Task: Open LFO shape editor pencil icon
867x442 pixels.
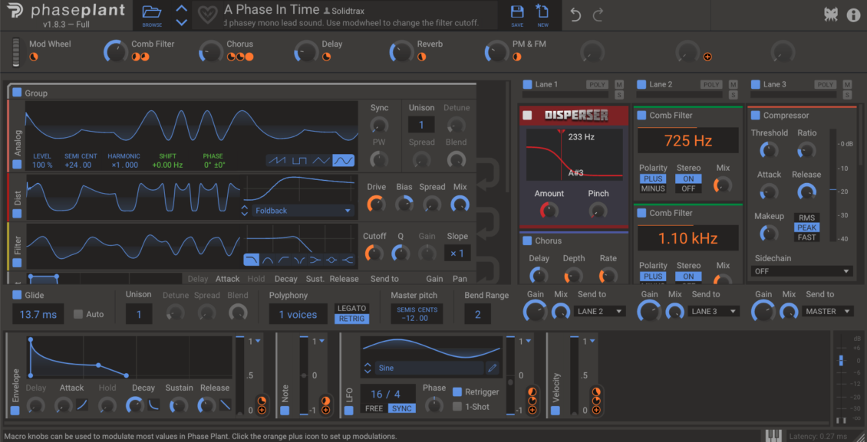Action: coord(492,368)
